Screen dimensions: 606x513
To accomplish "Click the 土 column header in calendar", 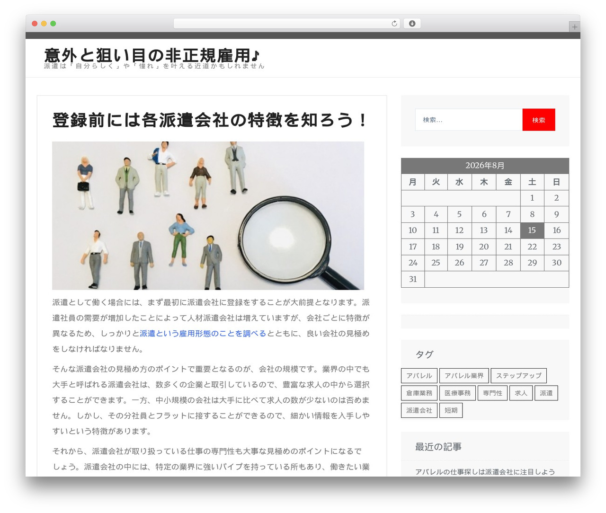I will pyautogui.click(x=532, y=182).
